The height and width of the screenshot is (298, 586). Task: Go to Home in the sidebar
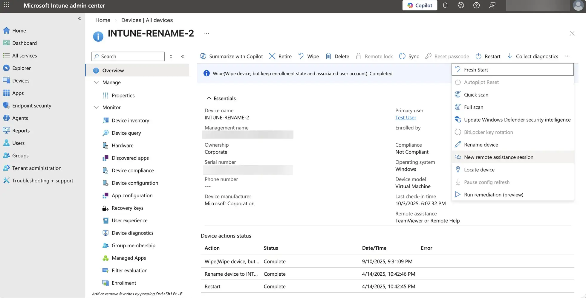[x=19, y=30]
